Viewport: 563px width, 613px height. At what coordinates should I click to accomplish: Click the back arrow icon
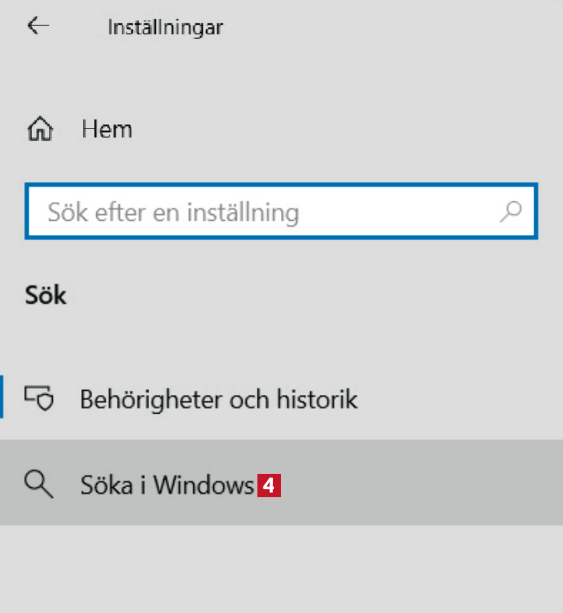38,26
